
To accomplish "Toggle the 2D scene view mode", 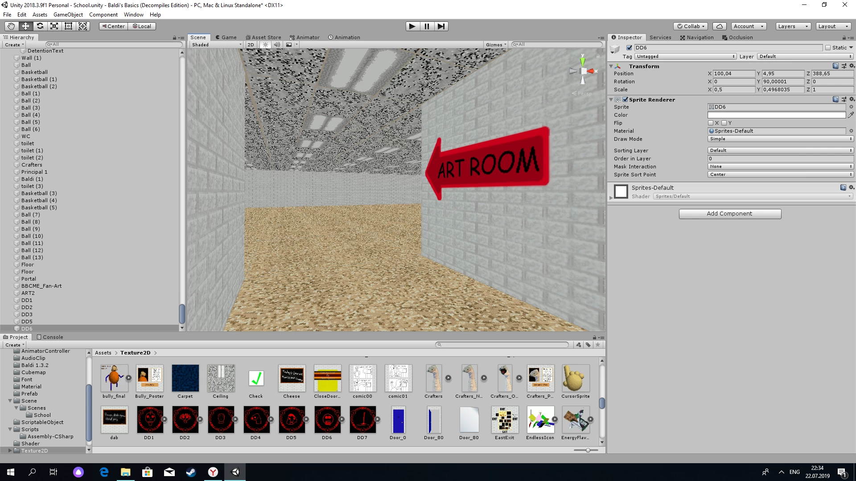I will tap(251, 45).
